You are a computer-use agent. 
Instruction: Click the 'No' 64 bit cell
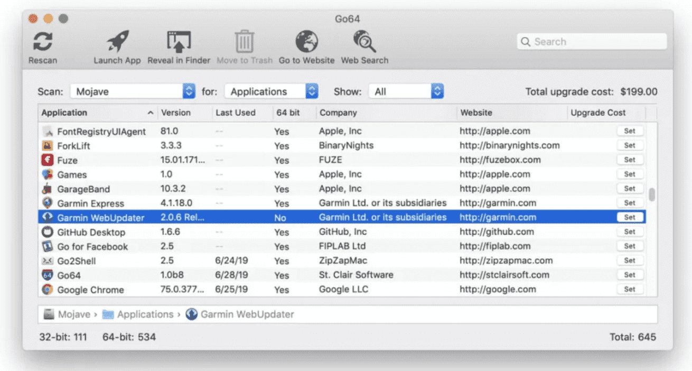(x=280, y=218)
